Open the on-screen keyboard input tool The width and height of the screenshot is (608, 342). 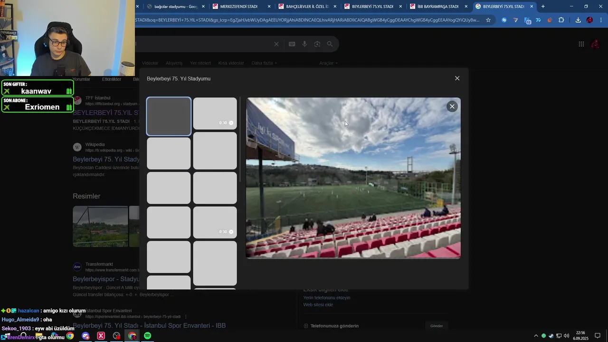tap(292, 44)
